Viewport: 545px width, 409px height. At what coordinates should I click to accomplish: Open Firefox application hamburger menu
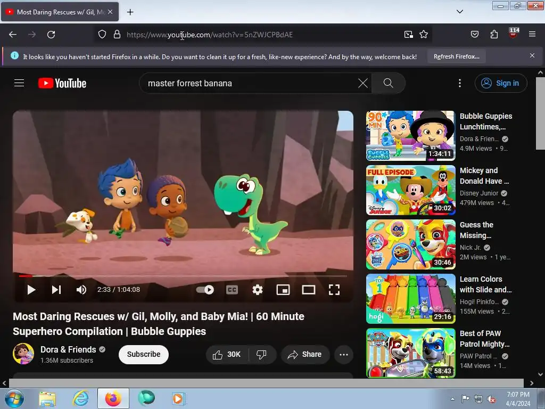[532, 35]
